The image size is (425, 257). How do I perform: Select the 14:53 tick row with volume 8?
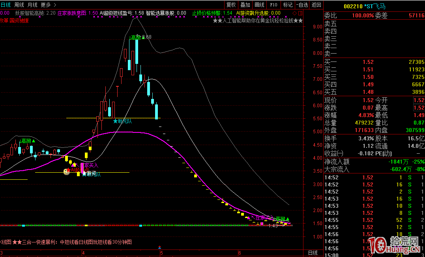374,213
